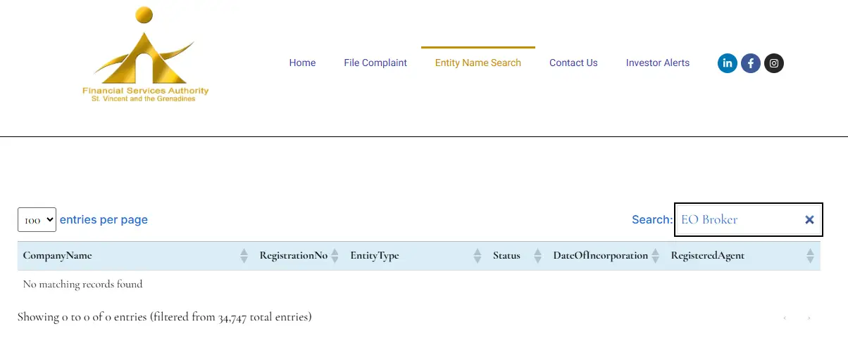Open the Investor Alerts page

(x=658, y=63)
